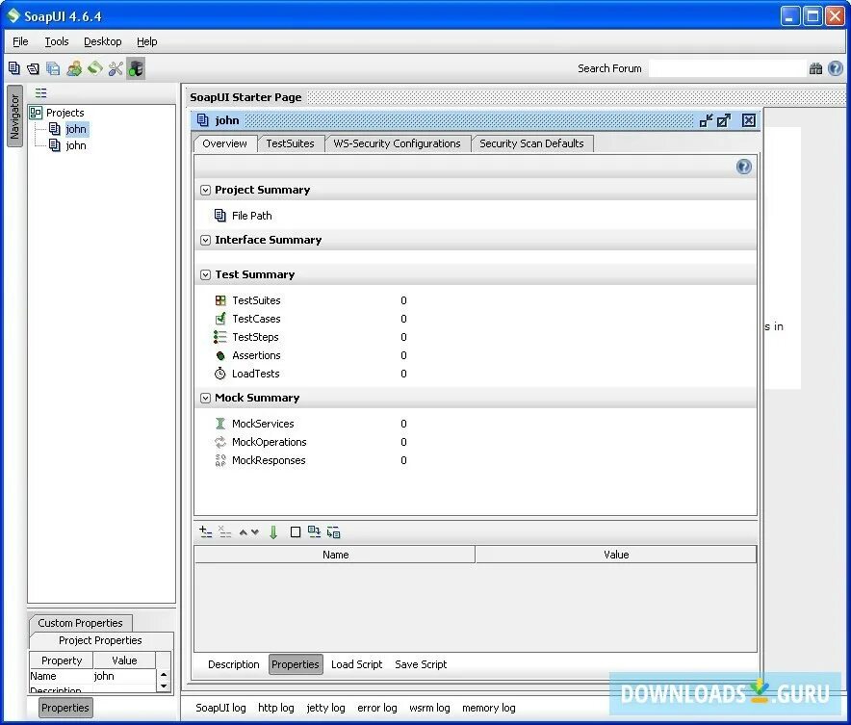Click the File Path project icon

point(219,216)
